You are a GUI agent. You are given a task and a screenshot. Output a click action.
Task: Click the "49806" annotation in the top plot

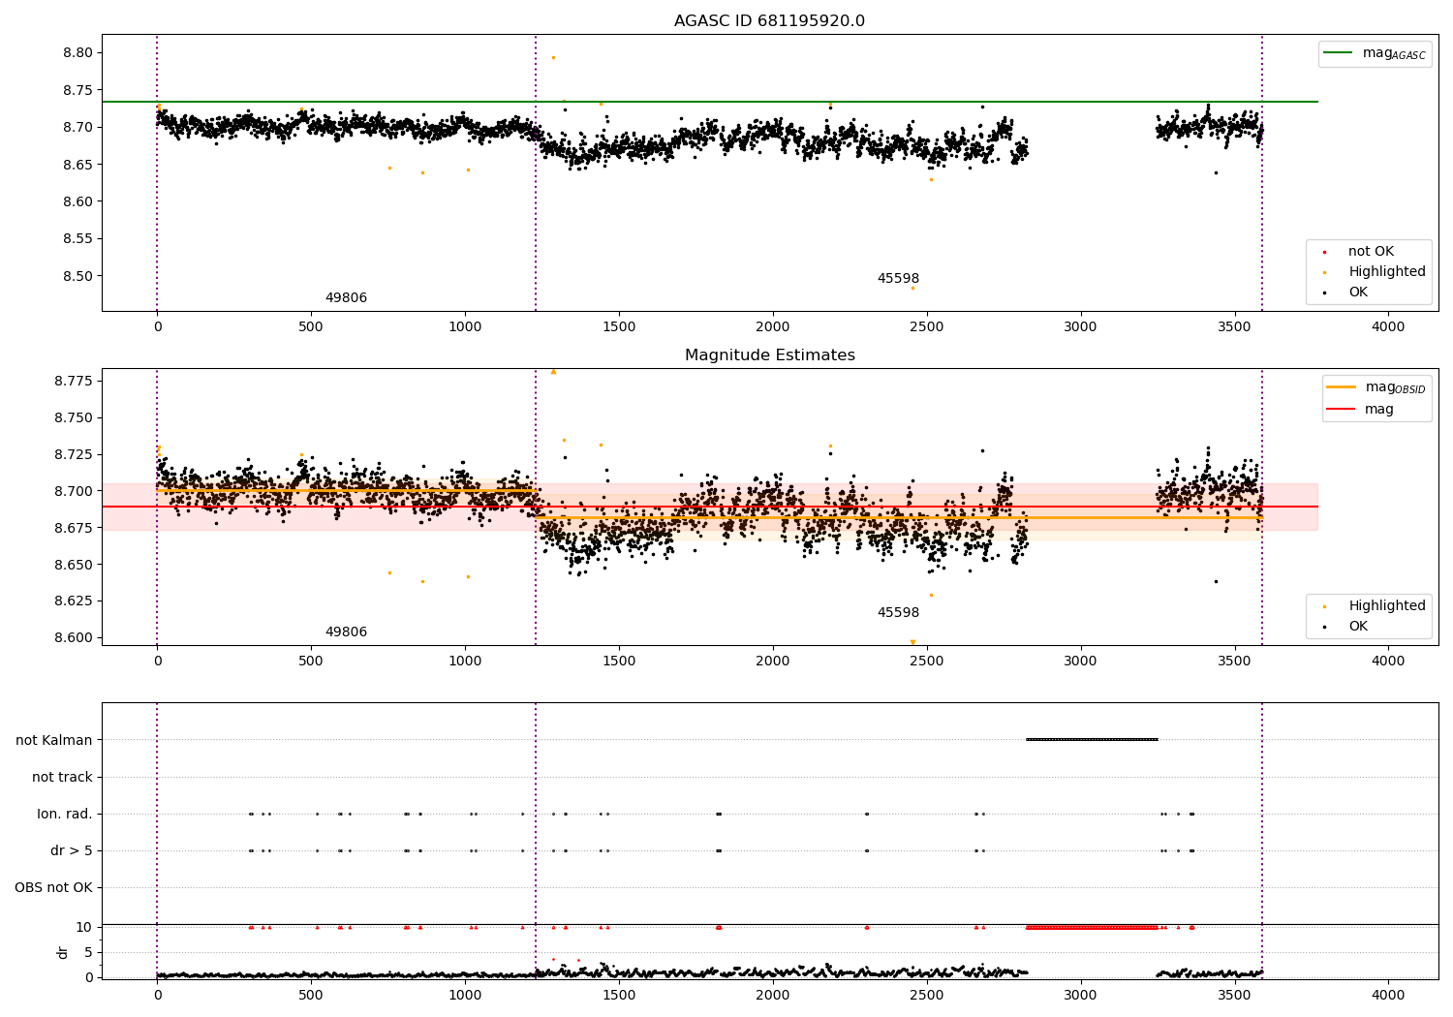coord(346,298)
